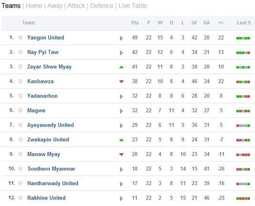Click the red down arrow for Manaw Myay

122,154
